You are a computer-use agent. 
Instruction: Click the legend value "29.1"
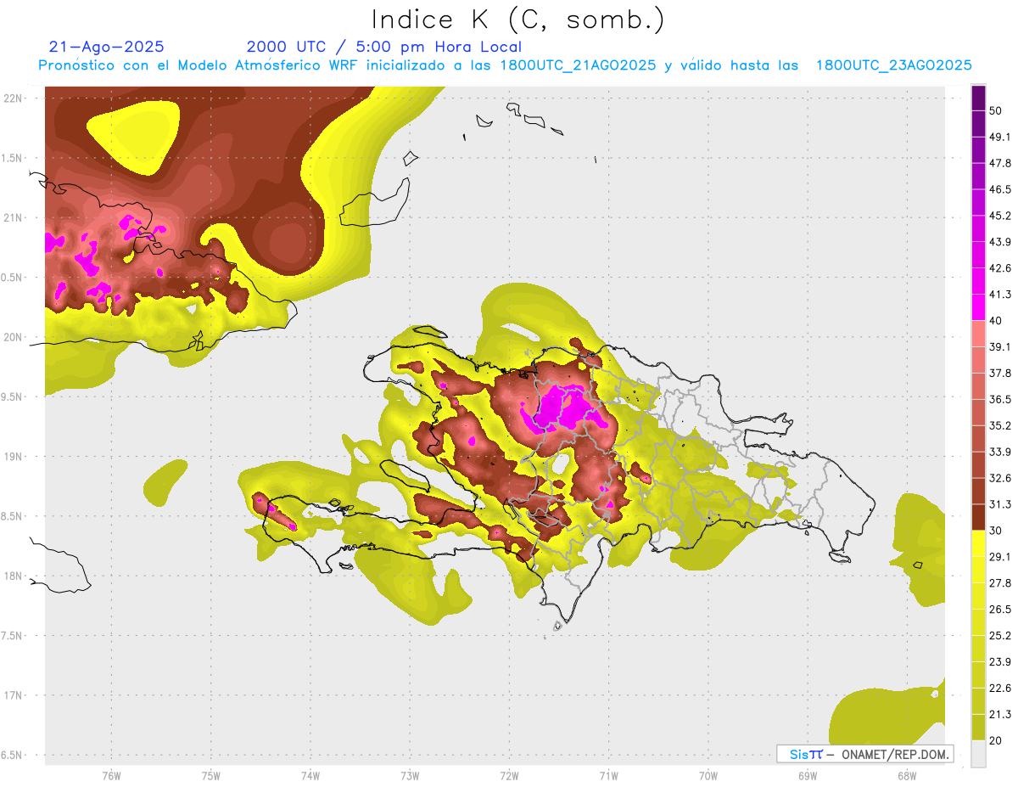[1000, 556]
